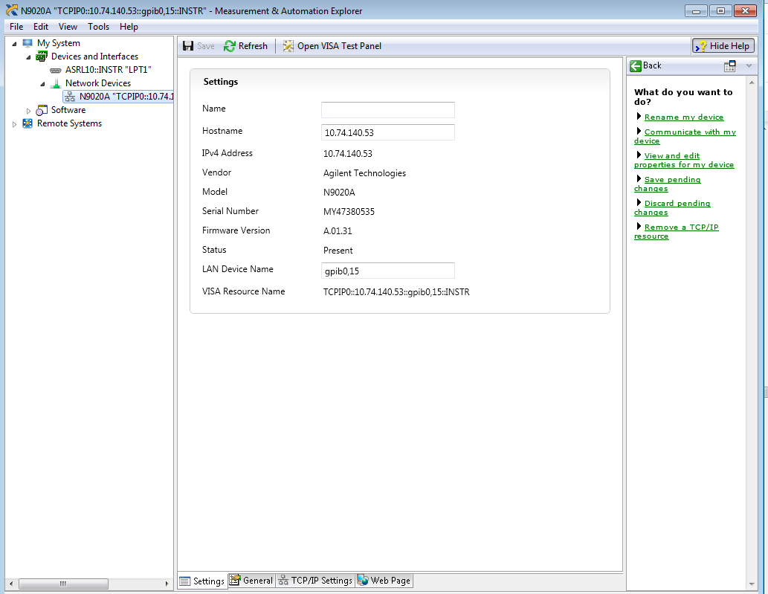Image resolution: width=768 pixels, height=594 pixels.
Task: Click the Save floppy disk icon
Action: pyautogui.click(x=188, y=46)
